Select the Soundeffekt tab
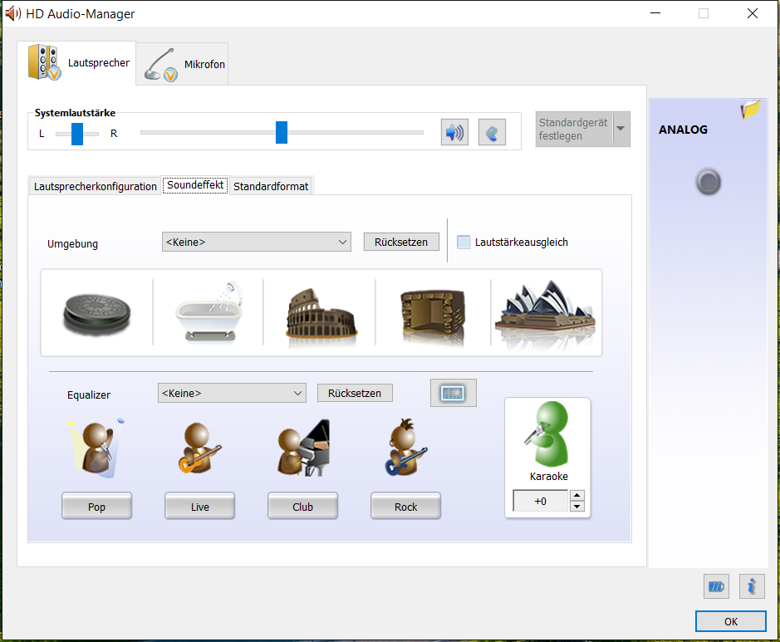 [x=195, y=185]
